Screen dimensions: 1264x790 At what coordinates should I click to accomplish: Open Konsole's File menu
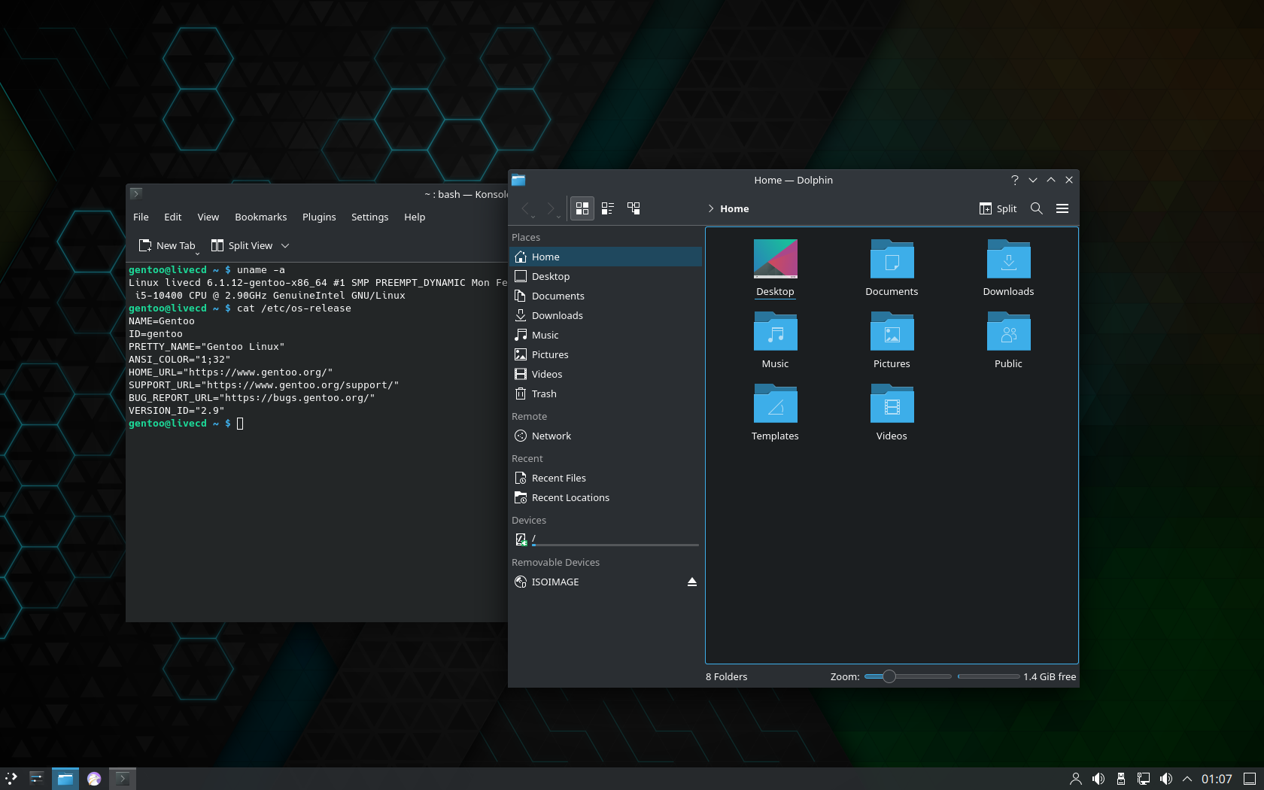[x=141, y=217]
